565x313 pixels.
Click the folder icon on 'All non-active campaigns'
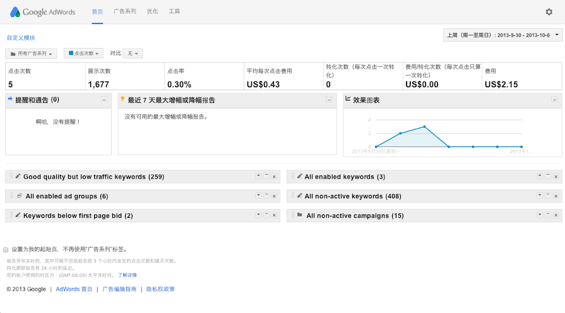pos(299,215)
